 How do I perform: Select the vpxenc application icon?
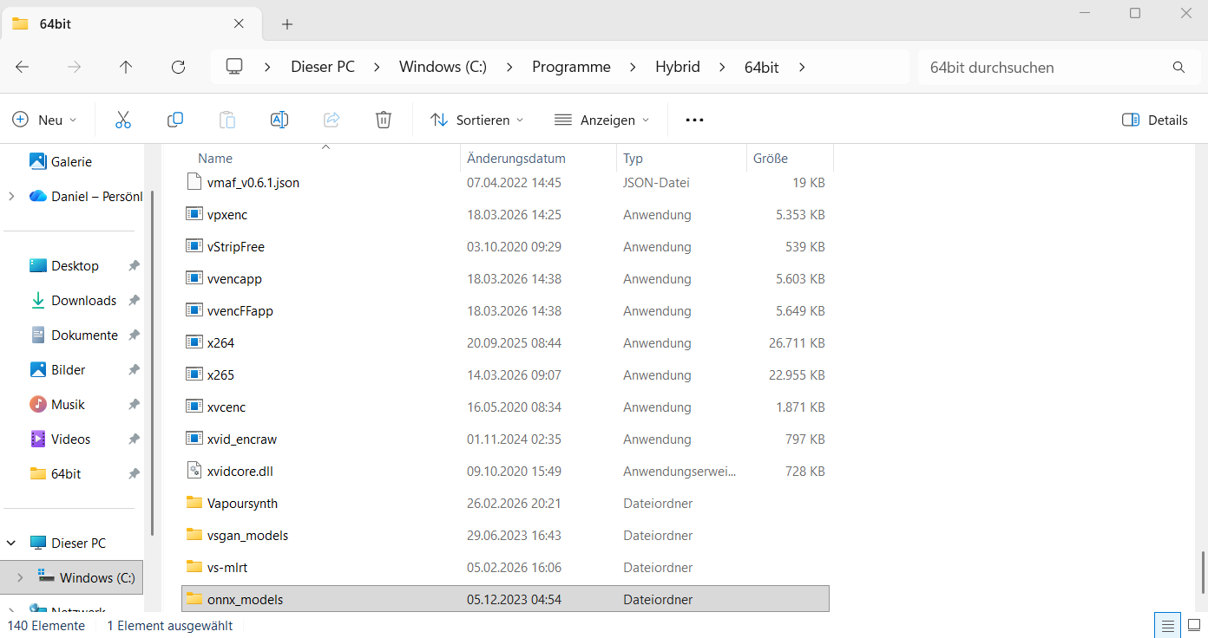point(194,214)
